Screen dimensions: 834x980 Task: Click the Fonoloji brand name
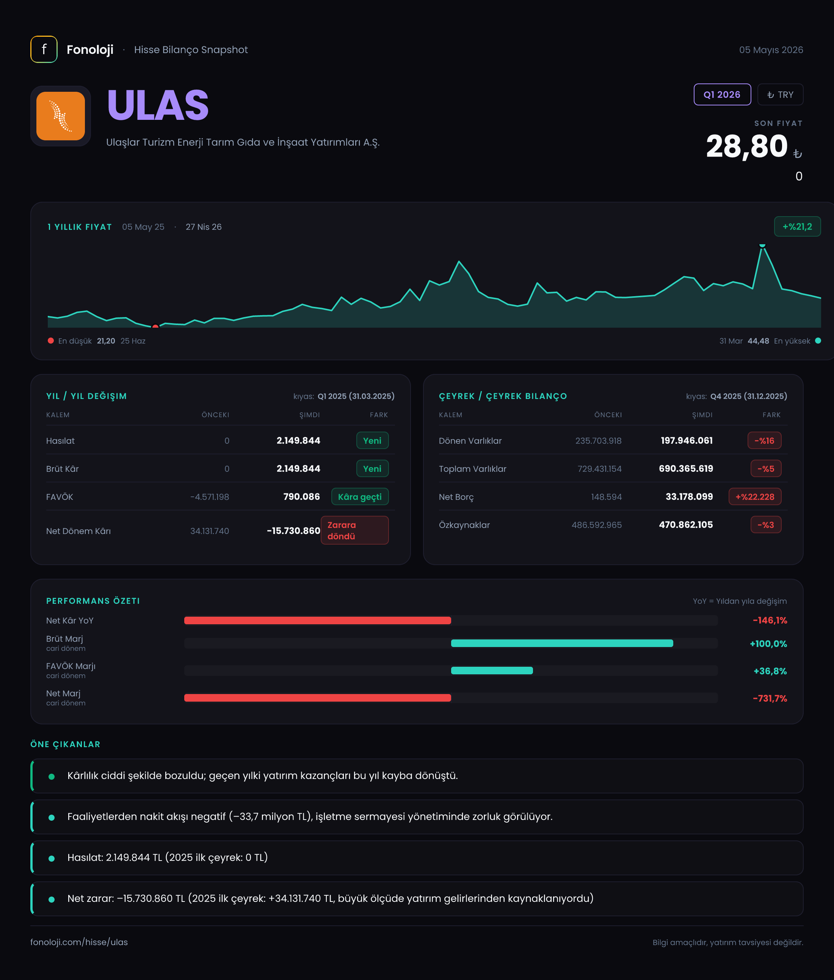pos(90,50)
